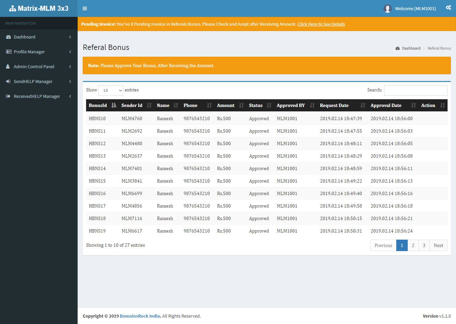Click the Dashboard breadcrumb link
Viewport: 456px width, 324px height.
pos(411,48)
